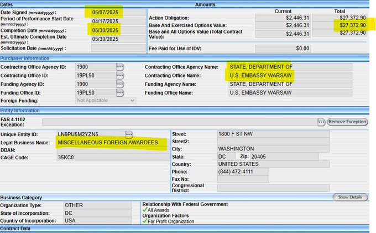Open lookup for Contracting Office Agency ID
The height and width of the screenshot is (233, 376).
[x=120, y=67]
